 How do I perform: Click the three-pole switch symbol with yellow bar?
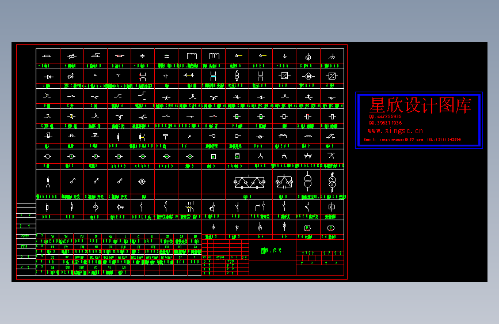(190, 207)
